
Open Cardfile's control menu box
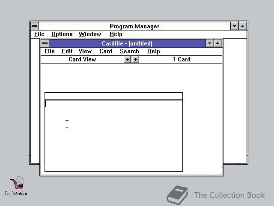point(45,43)
